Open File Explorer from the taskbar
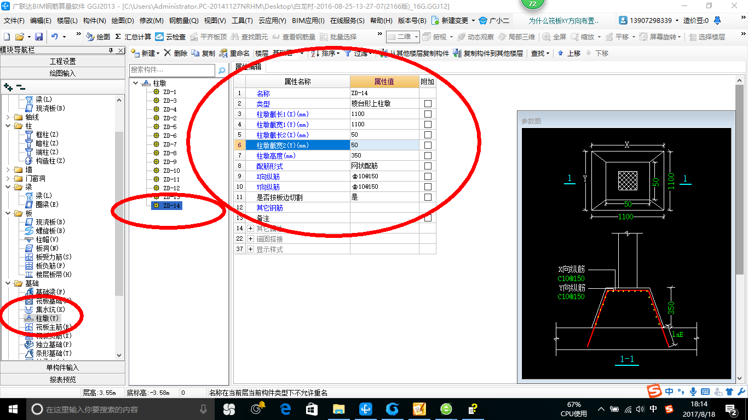 (338, 409)
